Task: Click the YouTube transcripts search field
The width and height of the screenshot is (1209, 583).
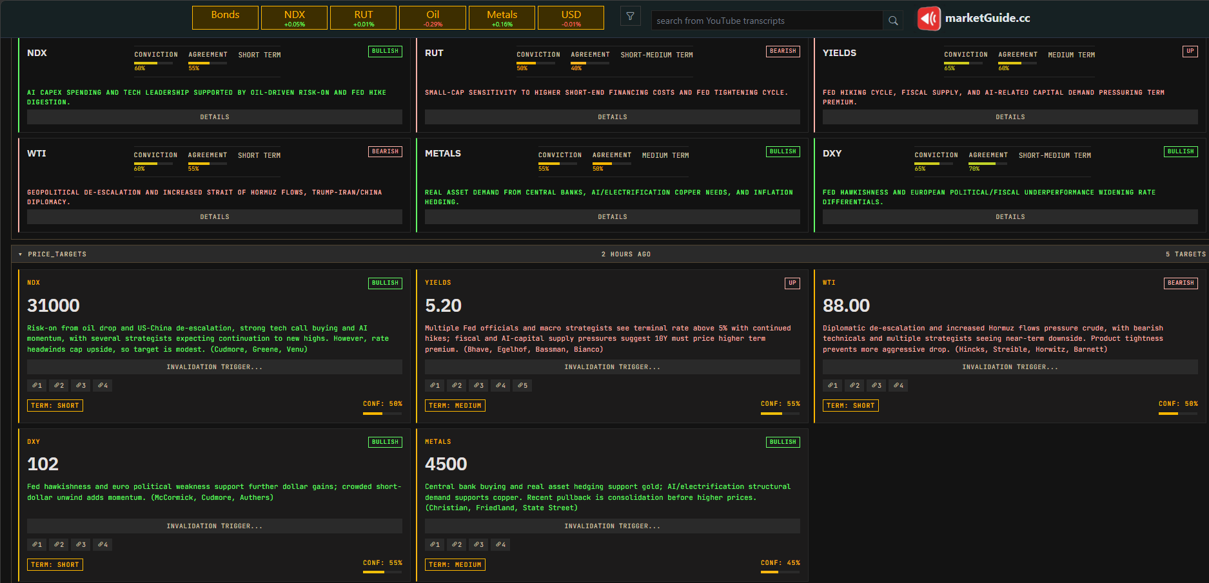Action: pos(767,21)
